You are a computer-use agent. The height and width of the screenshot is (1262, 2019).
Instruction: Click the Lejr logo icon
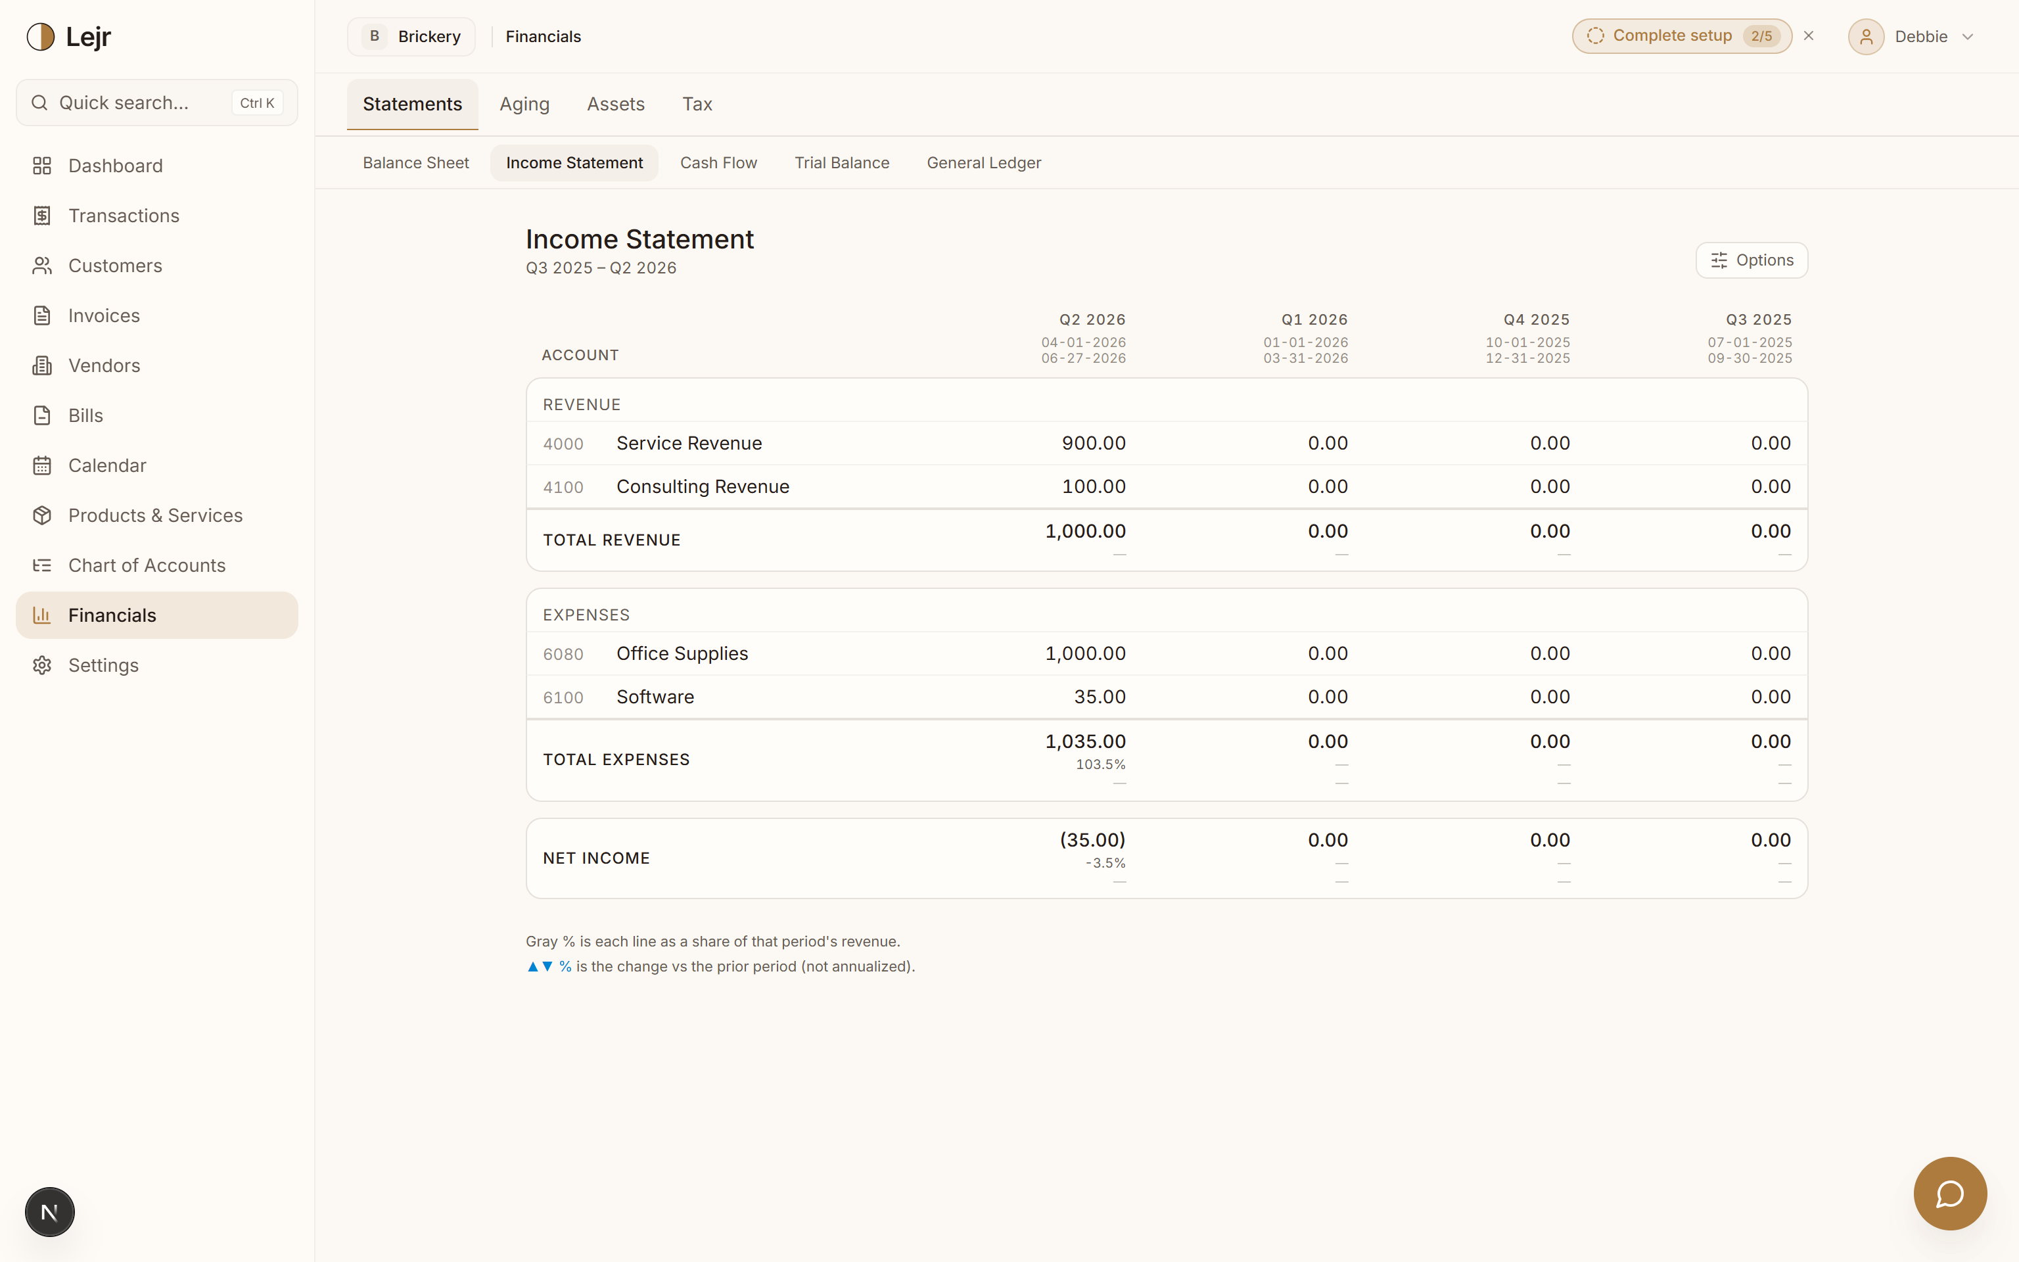(x=40, y=37)
